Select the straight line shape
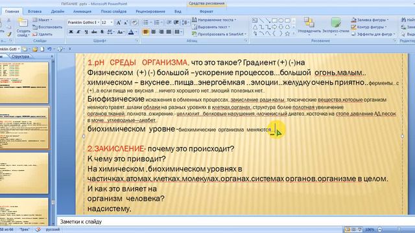The width and height of the screenshot is (415, 233). [x=261, y=21]
